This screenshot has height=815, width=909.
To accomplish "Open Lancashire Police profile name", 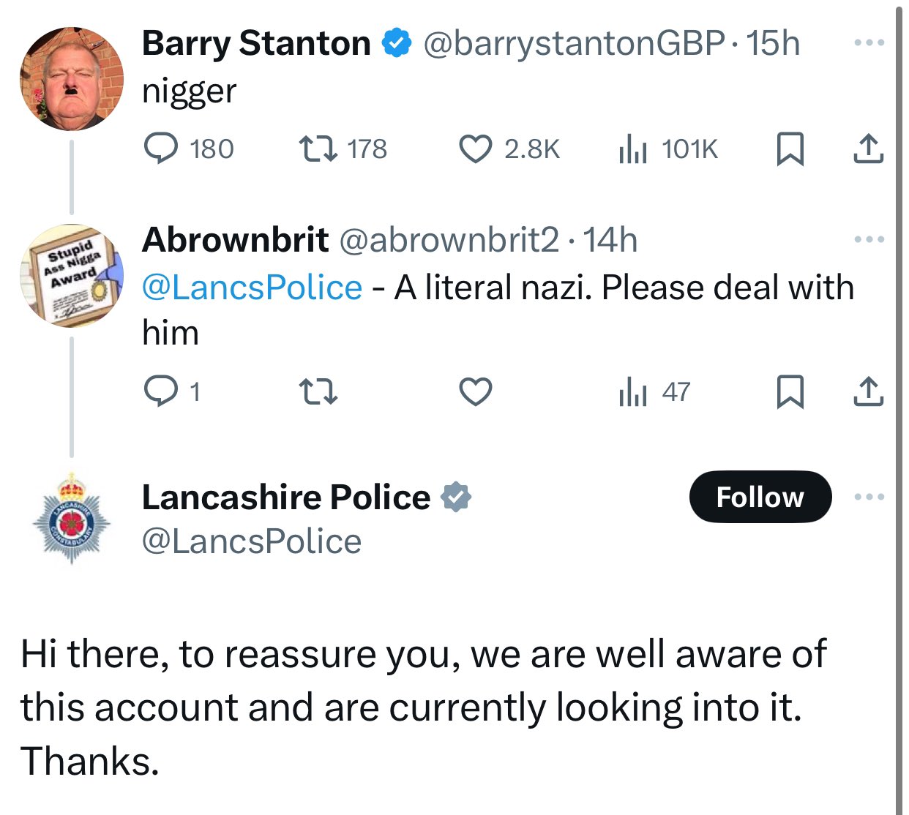I will 285,497.
